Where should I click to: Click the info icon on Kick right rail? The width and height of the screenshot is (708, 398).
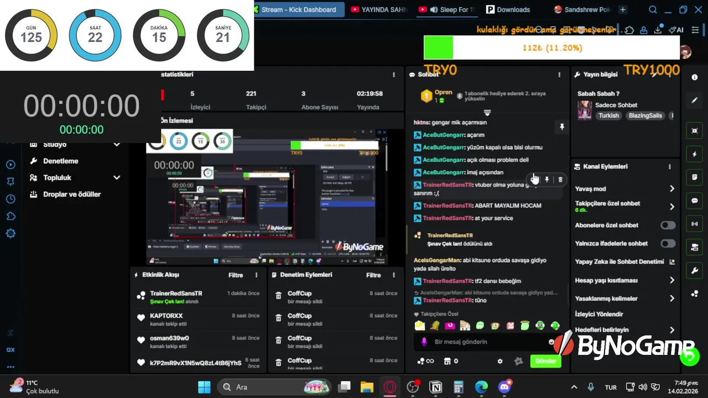point(695,77)
